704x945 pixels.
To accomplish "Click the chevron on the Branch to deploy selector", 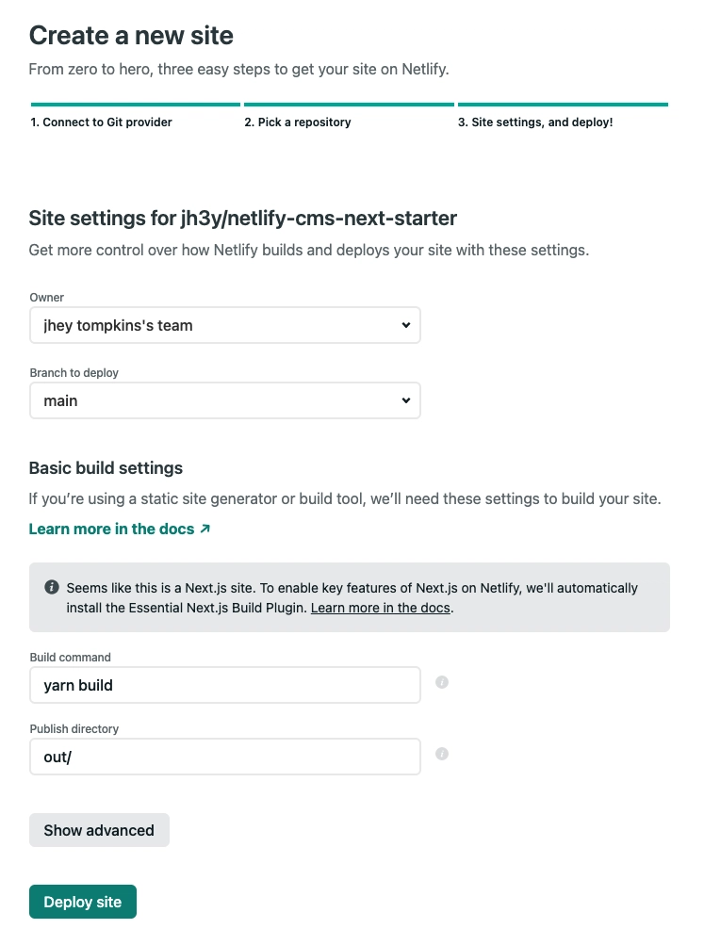I will (406, 400).
